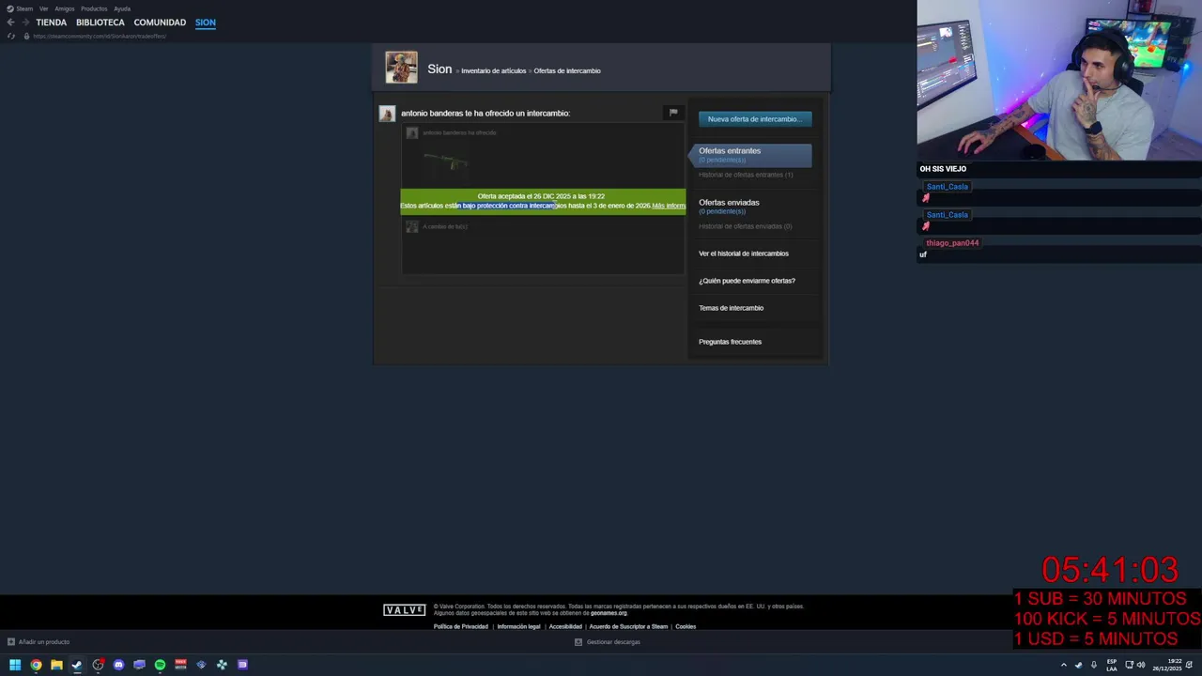1202x676 pixels.
Task: Open Windows Start menu
Action: (15, 665)
